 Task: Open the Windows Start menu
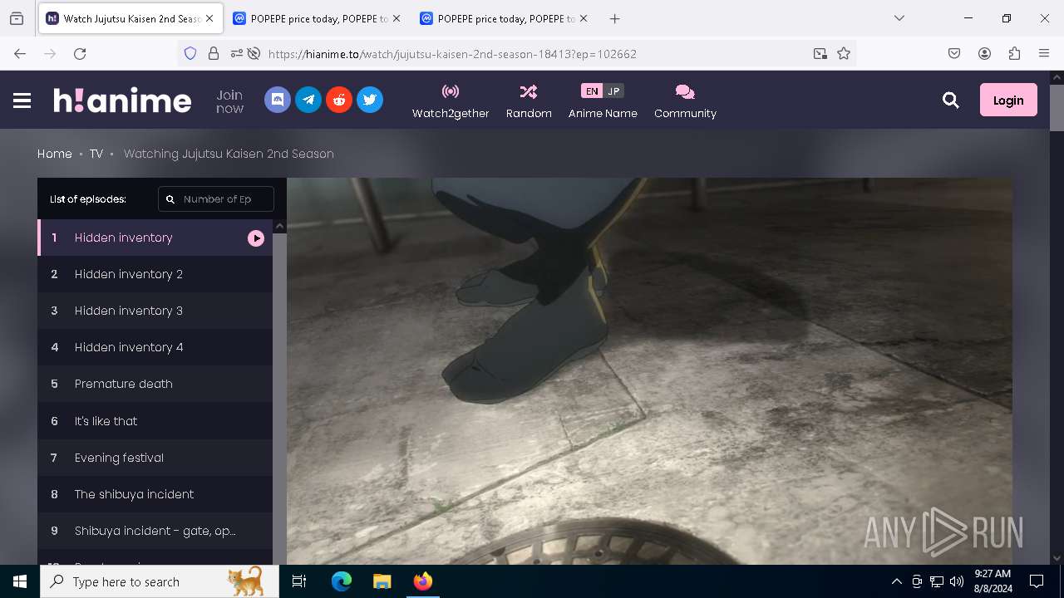pyautogui.click(x=20, y=581)
